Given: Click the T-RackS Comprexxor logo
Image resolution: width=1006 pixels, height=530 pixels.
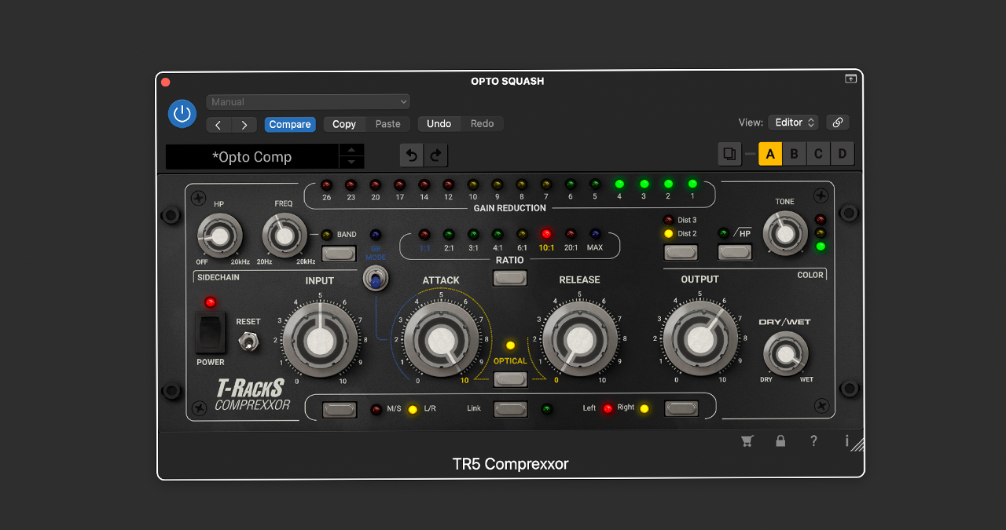Looking at the screenshot, I should tap(251, 395).
